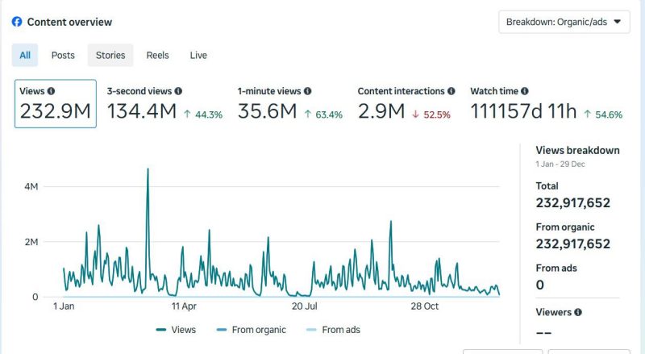Click info icon beside 3-second views
Screen dimensions: 645x354
(178, 92)
